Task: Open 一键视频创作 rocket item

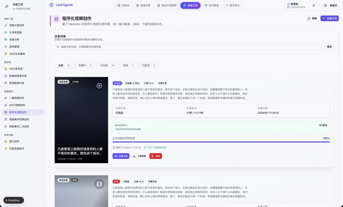Action: click(16, 98)
